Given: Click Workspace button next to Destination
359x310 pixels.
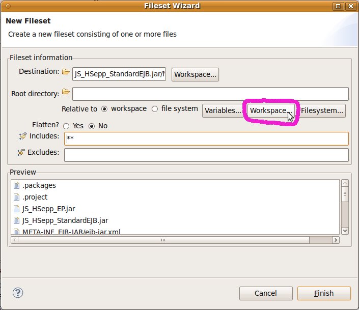Looking at the screenshot, I should (x=196, y=74).
